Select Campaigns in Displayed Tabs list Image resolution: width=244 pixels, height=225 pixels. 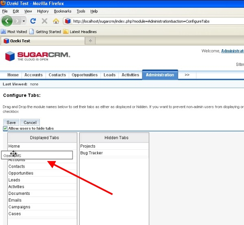point(42,207)
